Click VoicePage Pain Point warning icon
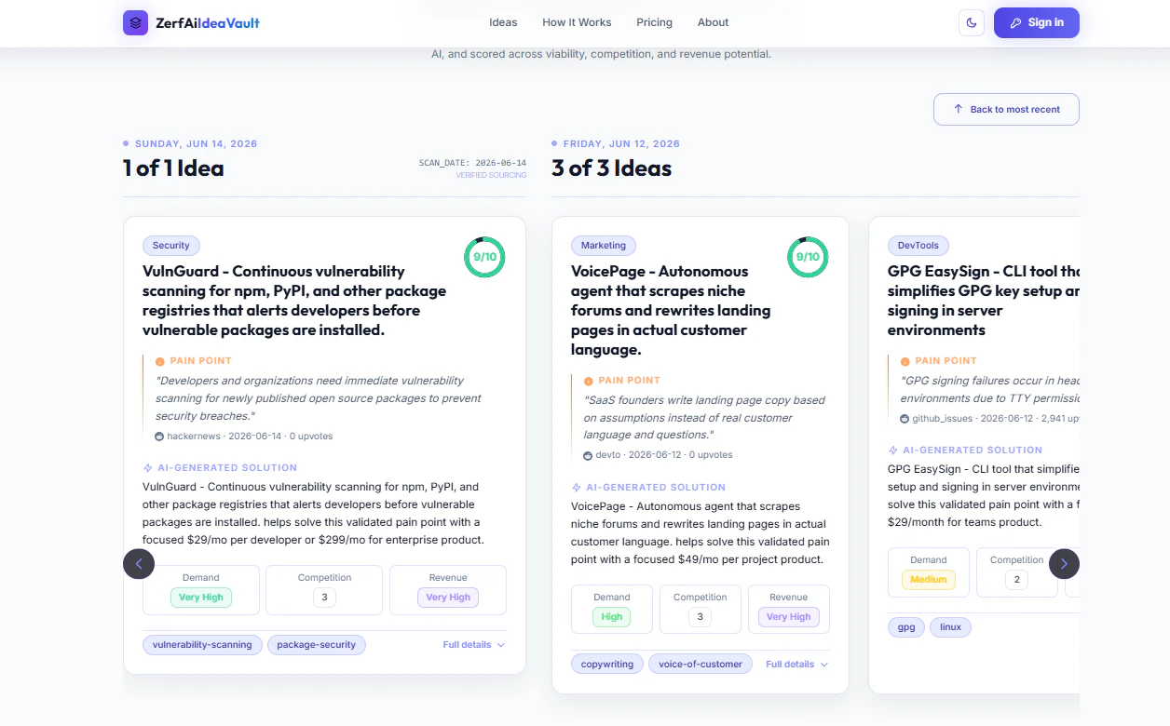This screenshot has width=1170, height=726. (x=588, y=381)
